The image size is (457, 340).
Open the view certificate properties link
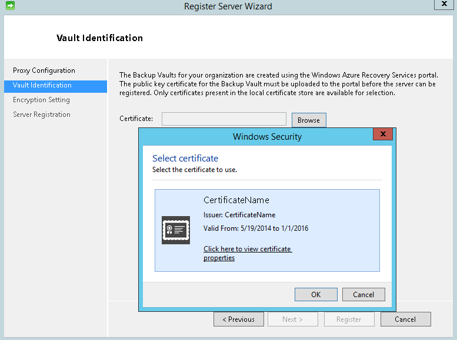[x=248, y=253]
